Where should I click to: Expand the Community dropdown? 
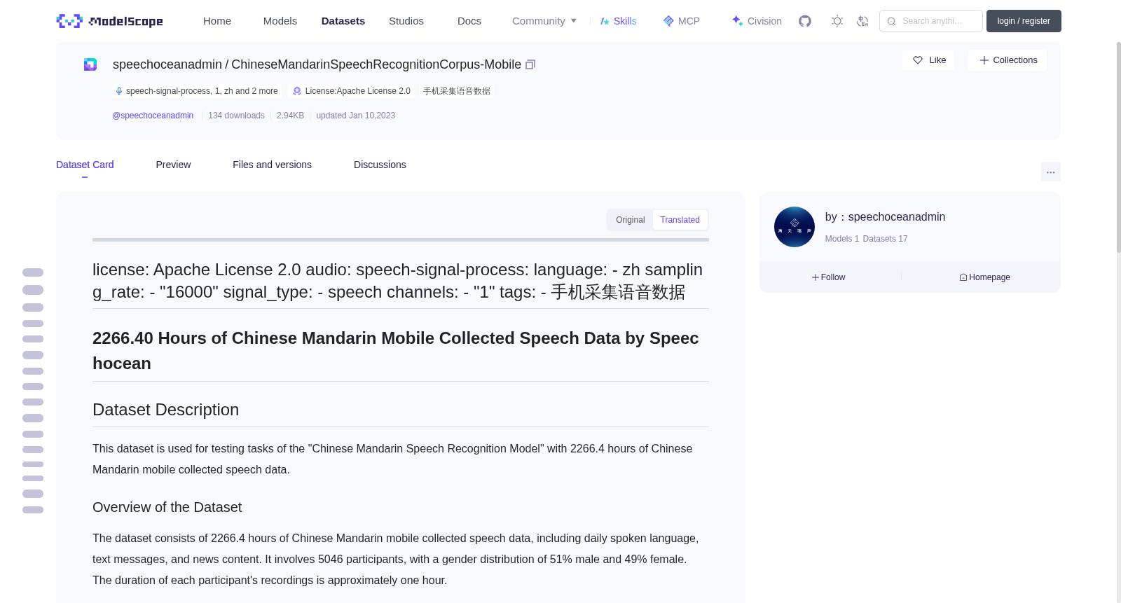[544, 21]
